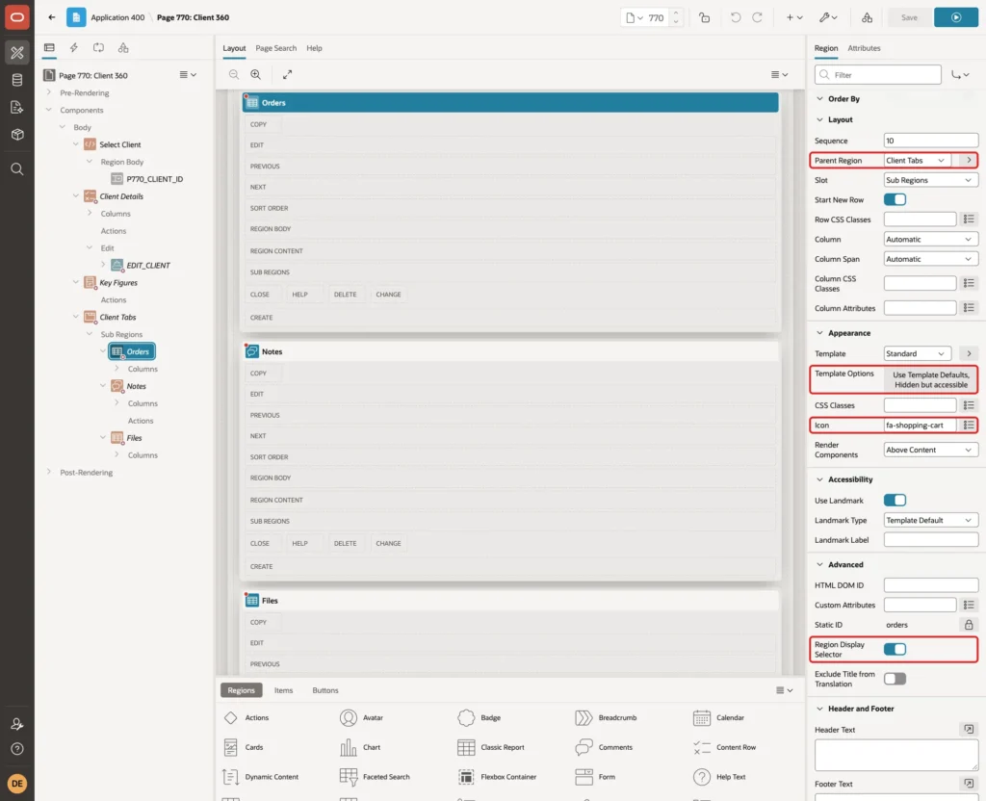Click the Static ID lock icon
The width and height of the screenshot is (986, 801).
tap(969, 625)
